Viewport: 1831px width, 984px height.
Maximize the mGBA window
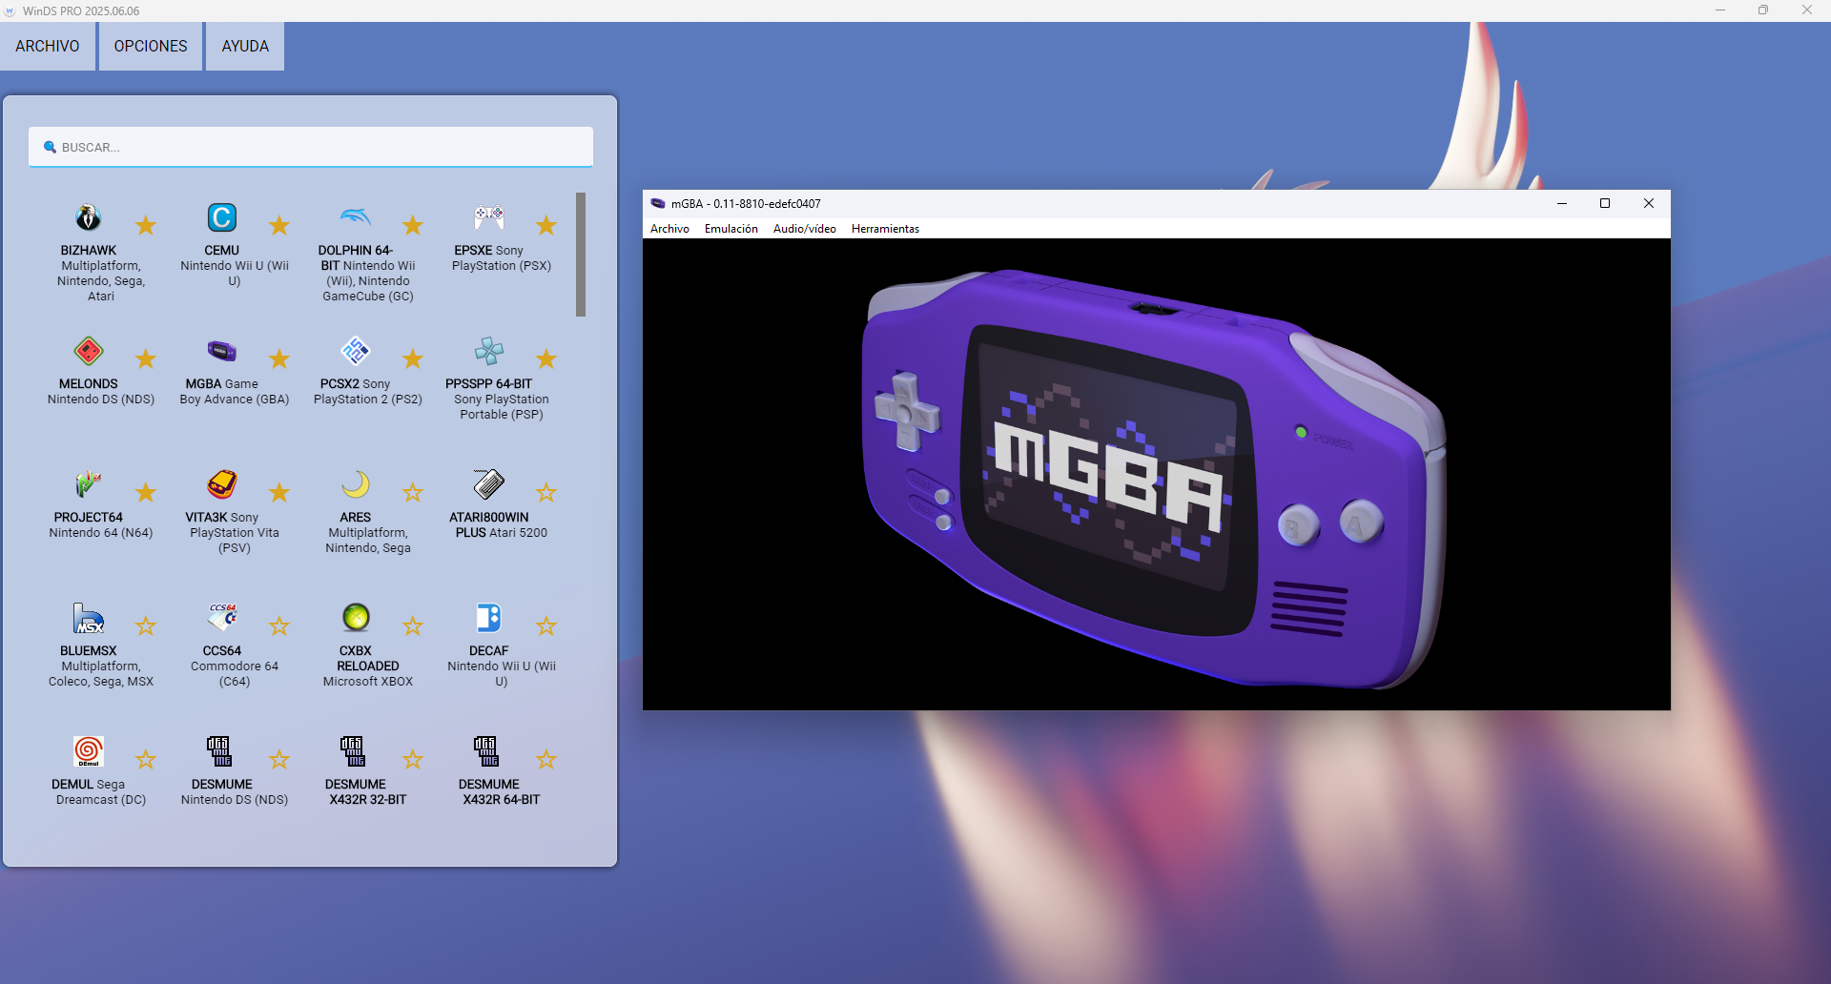pos(1605,203)
